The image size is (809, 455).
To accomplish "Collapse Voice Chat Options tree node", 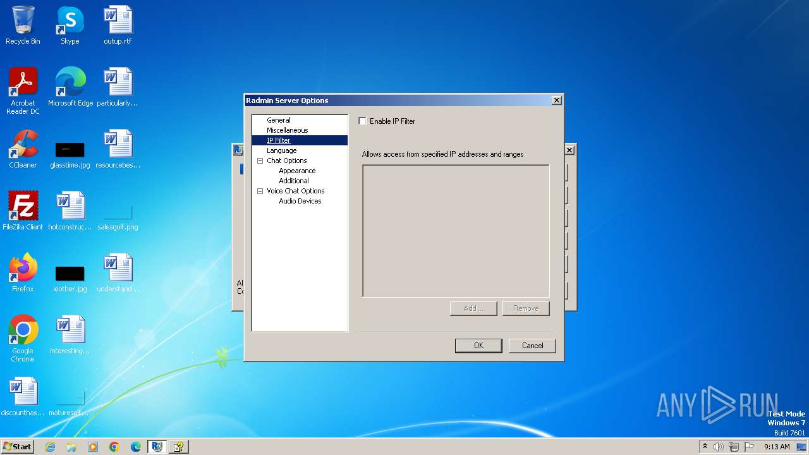I will point(260,191).
